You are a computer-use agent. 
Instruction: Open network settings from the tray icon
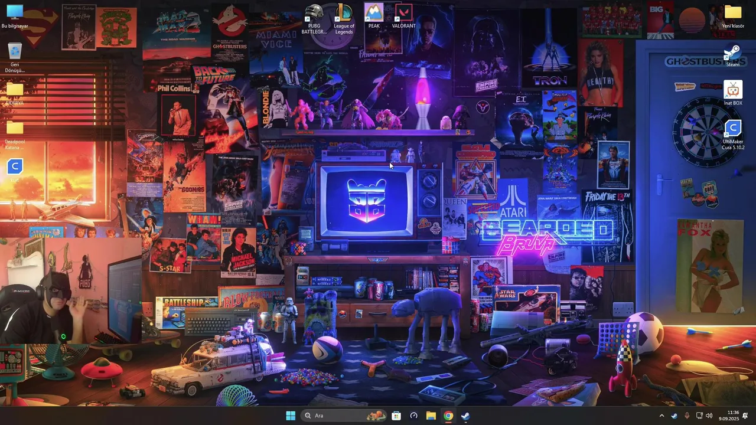[699, 416]
